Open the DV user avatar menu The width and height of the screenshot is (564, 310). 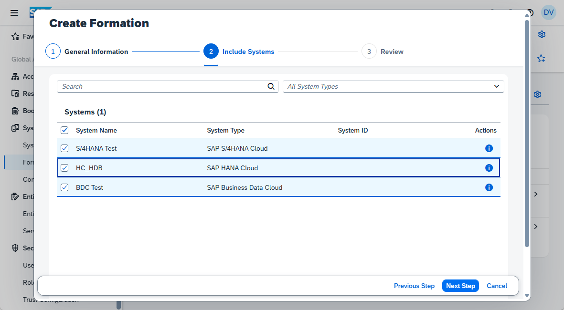click(549, 12)
